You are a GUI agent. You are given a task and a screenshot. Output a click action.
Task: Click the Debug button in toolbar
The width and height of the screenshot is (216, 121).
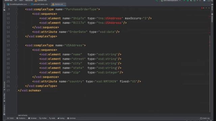tap(188, 1)
